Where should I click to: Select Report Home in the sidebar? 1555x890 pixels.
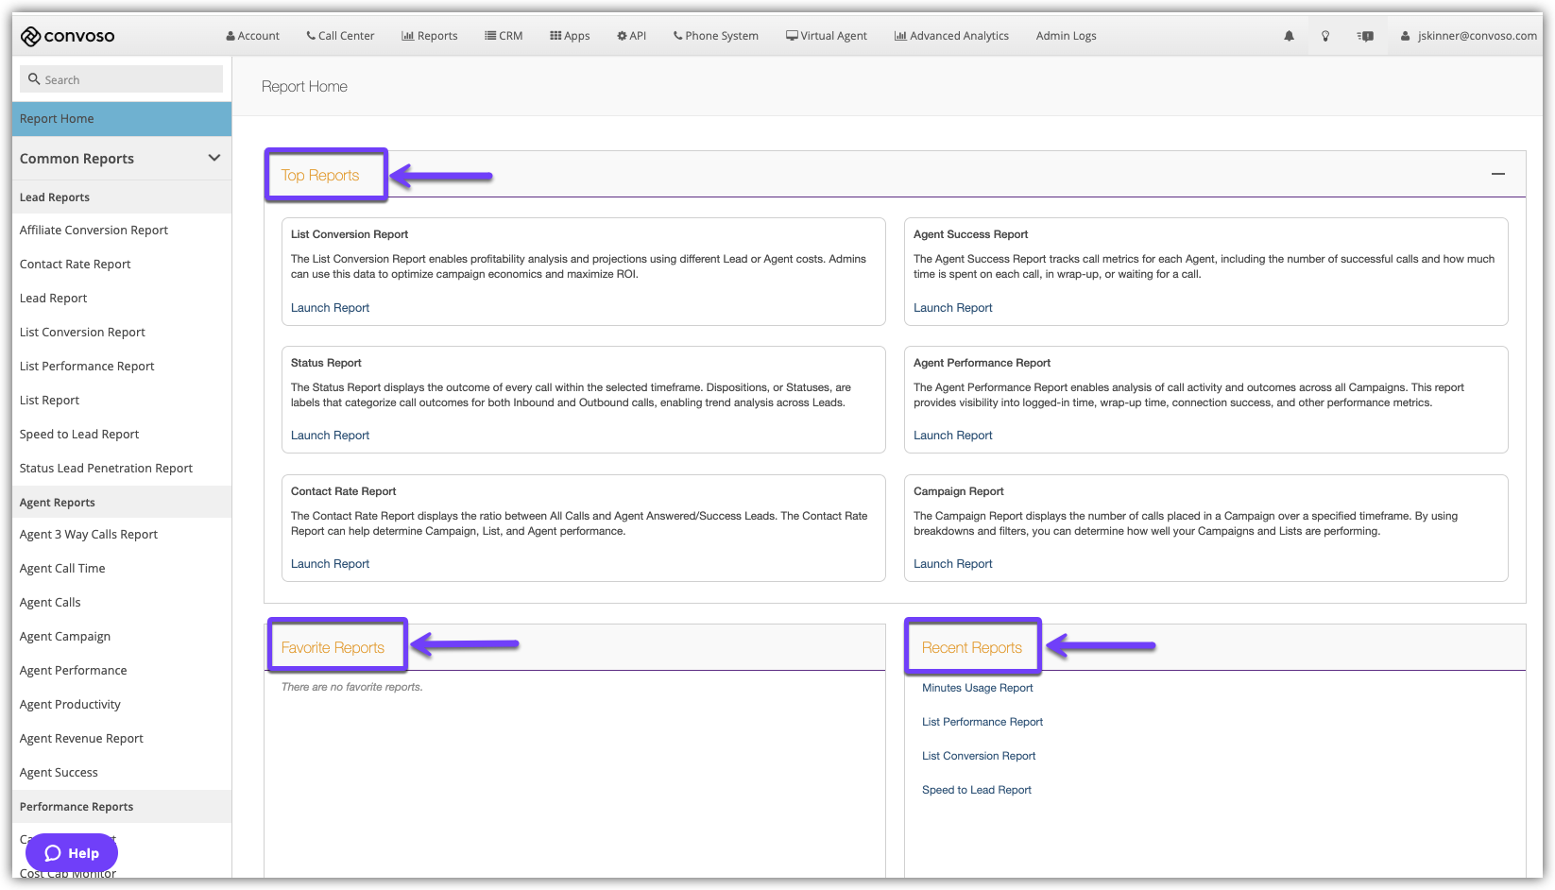point(57,119)
